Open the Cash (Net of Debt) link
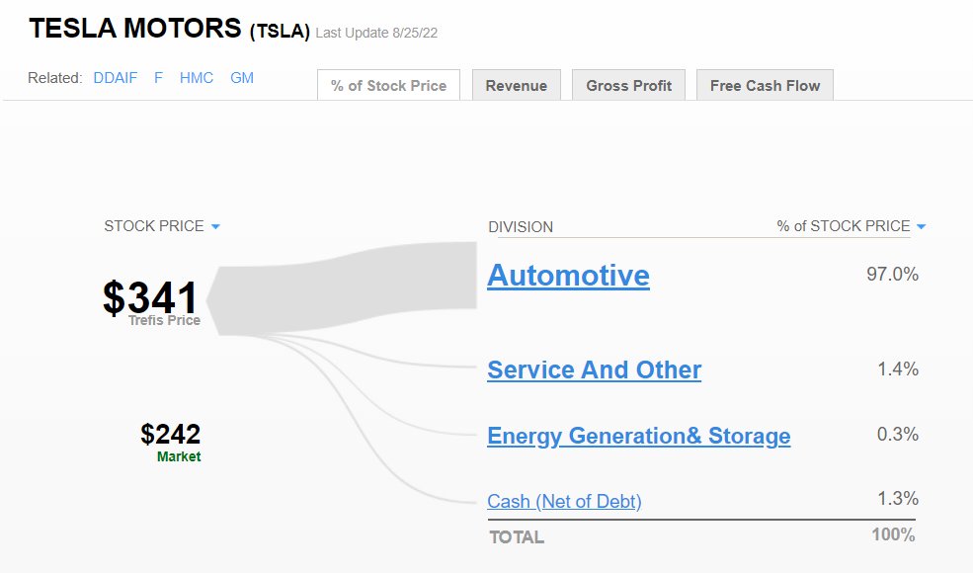The image size is (973, 573). coord(564,501)
